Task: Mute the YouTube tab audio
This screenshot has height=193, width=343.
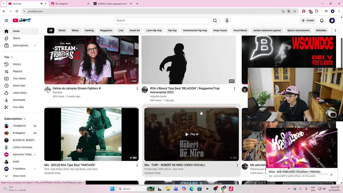Action: coord(41,4)
